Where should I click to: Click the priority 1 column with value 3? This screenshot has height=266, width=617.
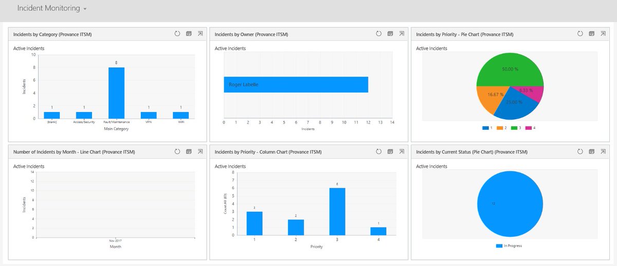coord(255,223)
